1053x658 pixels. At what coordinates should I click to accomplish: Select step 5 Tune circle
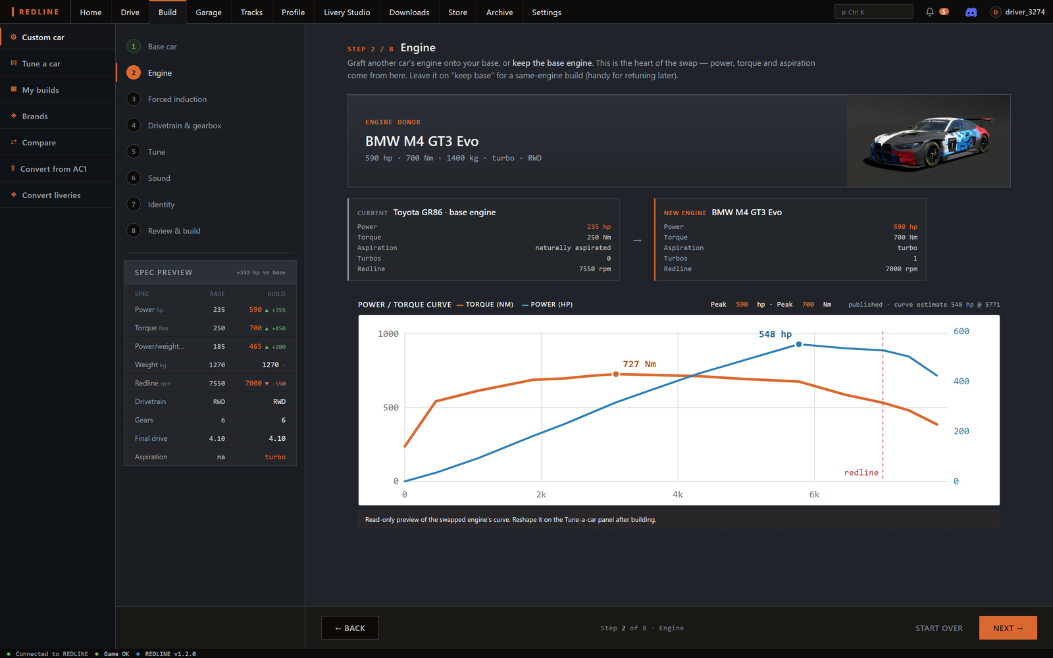(x=134, y=151)
